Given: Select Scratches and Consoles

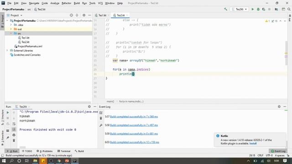Looking at the screenshot, I should pos(26,55).
